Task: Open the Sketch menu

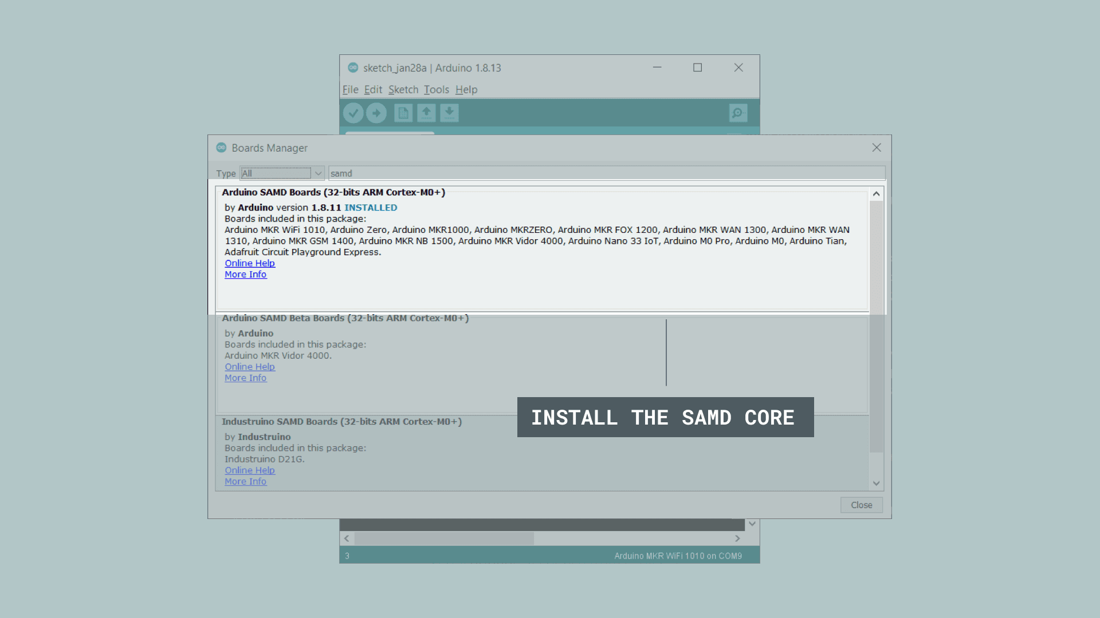Action: point(402,89)
